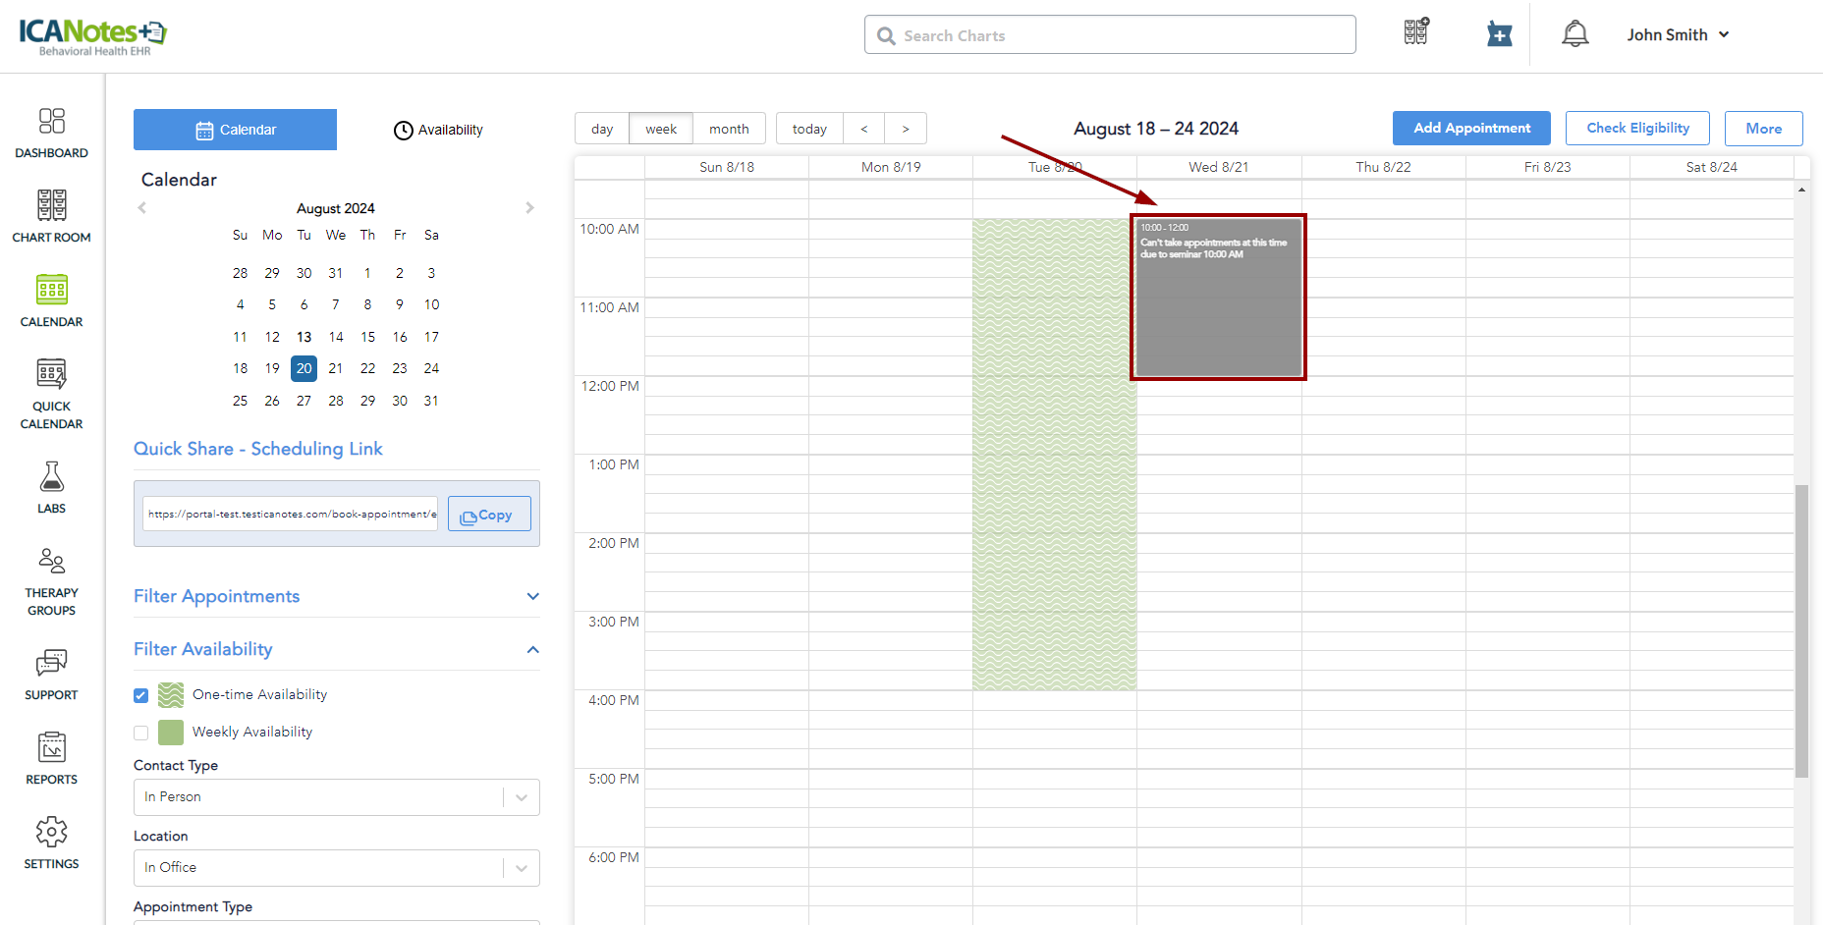Screen dimensions: 1823x925
Task: Click the One-time Availability wavy pattern swatch
Action: coord(171,695)
